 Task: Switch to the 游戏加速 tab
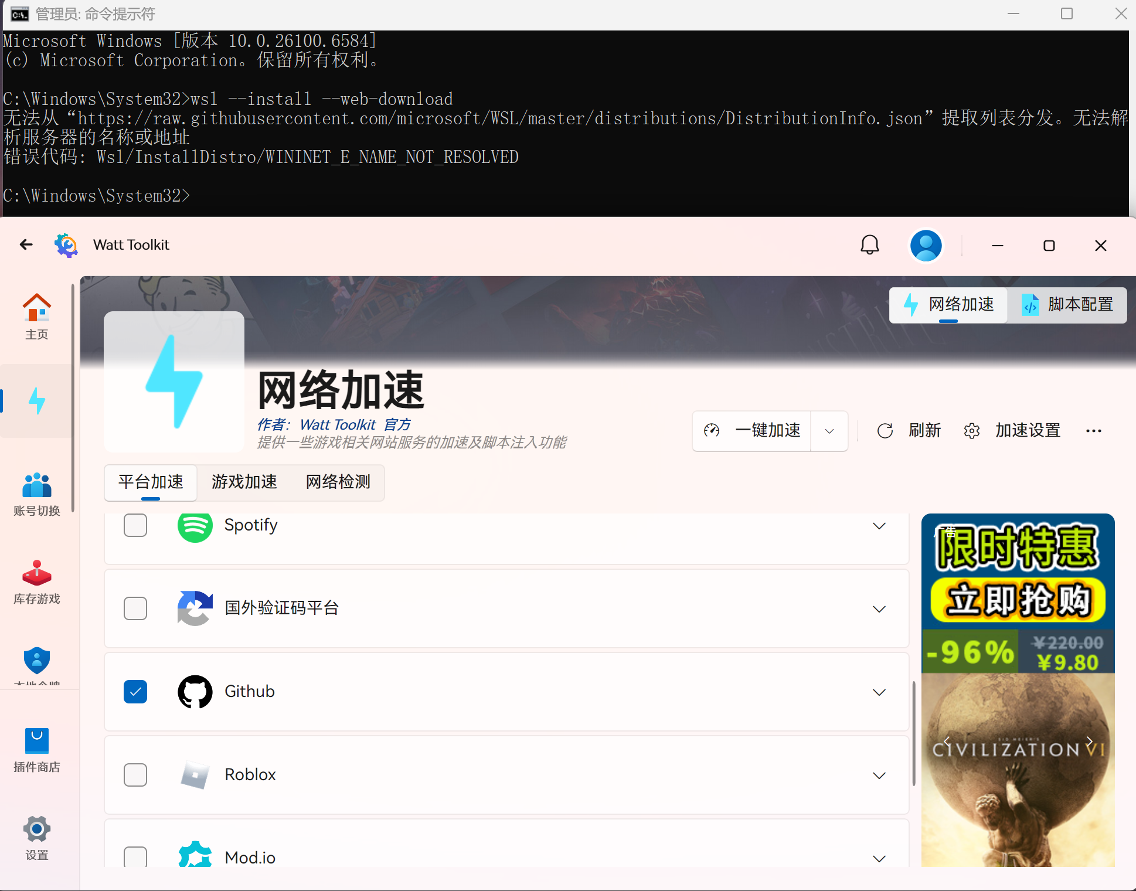244,482
